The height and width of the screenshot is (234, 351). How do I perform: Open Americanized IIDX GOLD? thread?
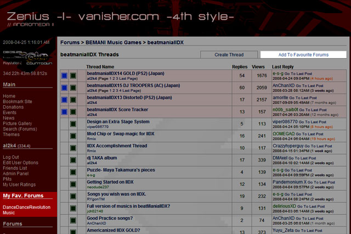tap(114, 230)
